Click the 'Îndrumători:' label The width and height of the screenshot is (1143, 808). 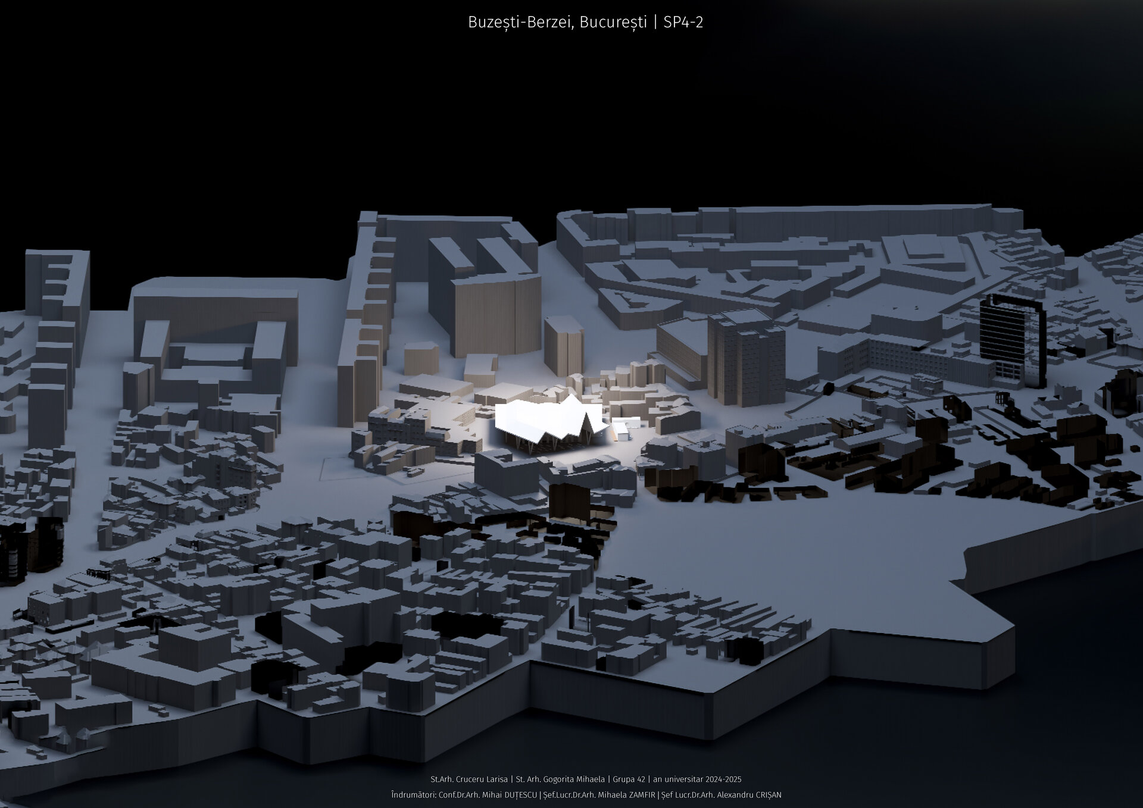(x=414, y=795)
